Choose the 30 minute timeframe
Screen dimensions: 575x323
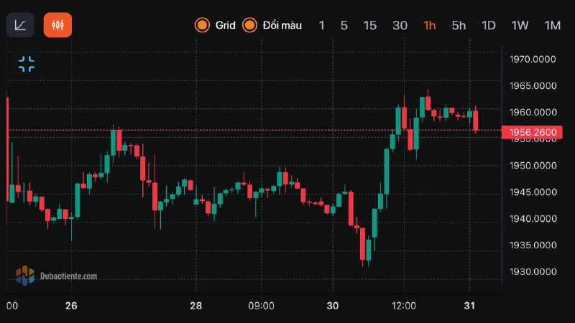[x=400, y=25]
